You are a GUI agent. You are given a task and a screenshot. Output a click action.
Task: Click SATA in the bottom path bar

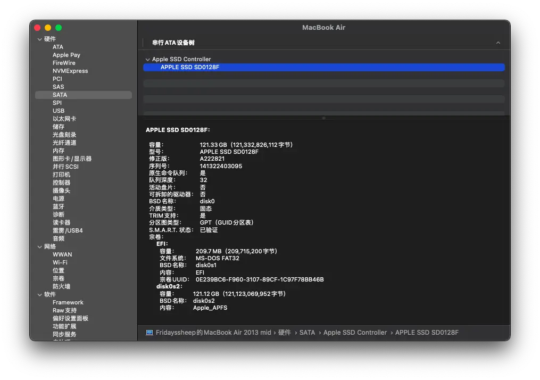coord(307,333)
